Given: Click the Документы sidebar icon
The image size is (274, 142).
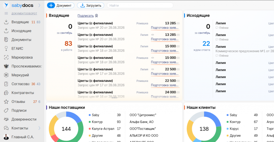Looking at the screenshot, I should pyautogui.click(x=6, y=40).
